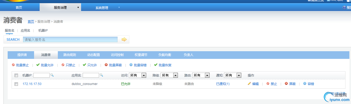Viewport: 351px width, 104px height.
Task: Click the 批量恢复 link
Action: point(165,65)
